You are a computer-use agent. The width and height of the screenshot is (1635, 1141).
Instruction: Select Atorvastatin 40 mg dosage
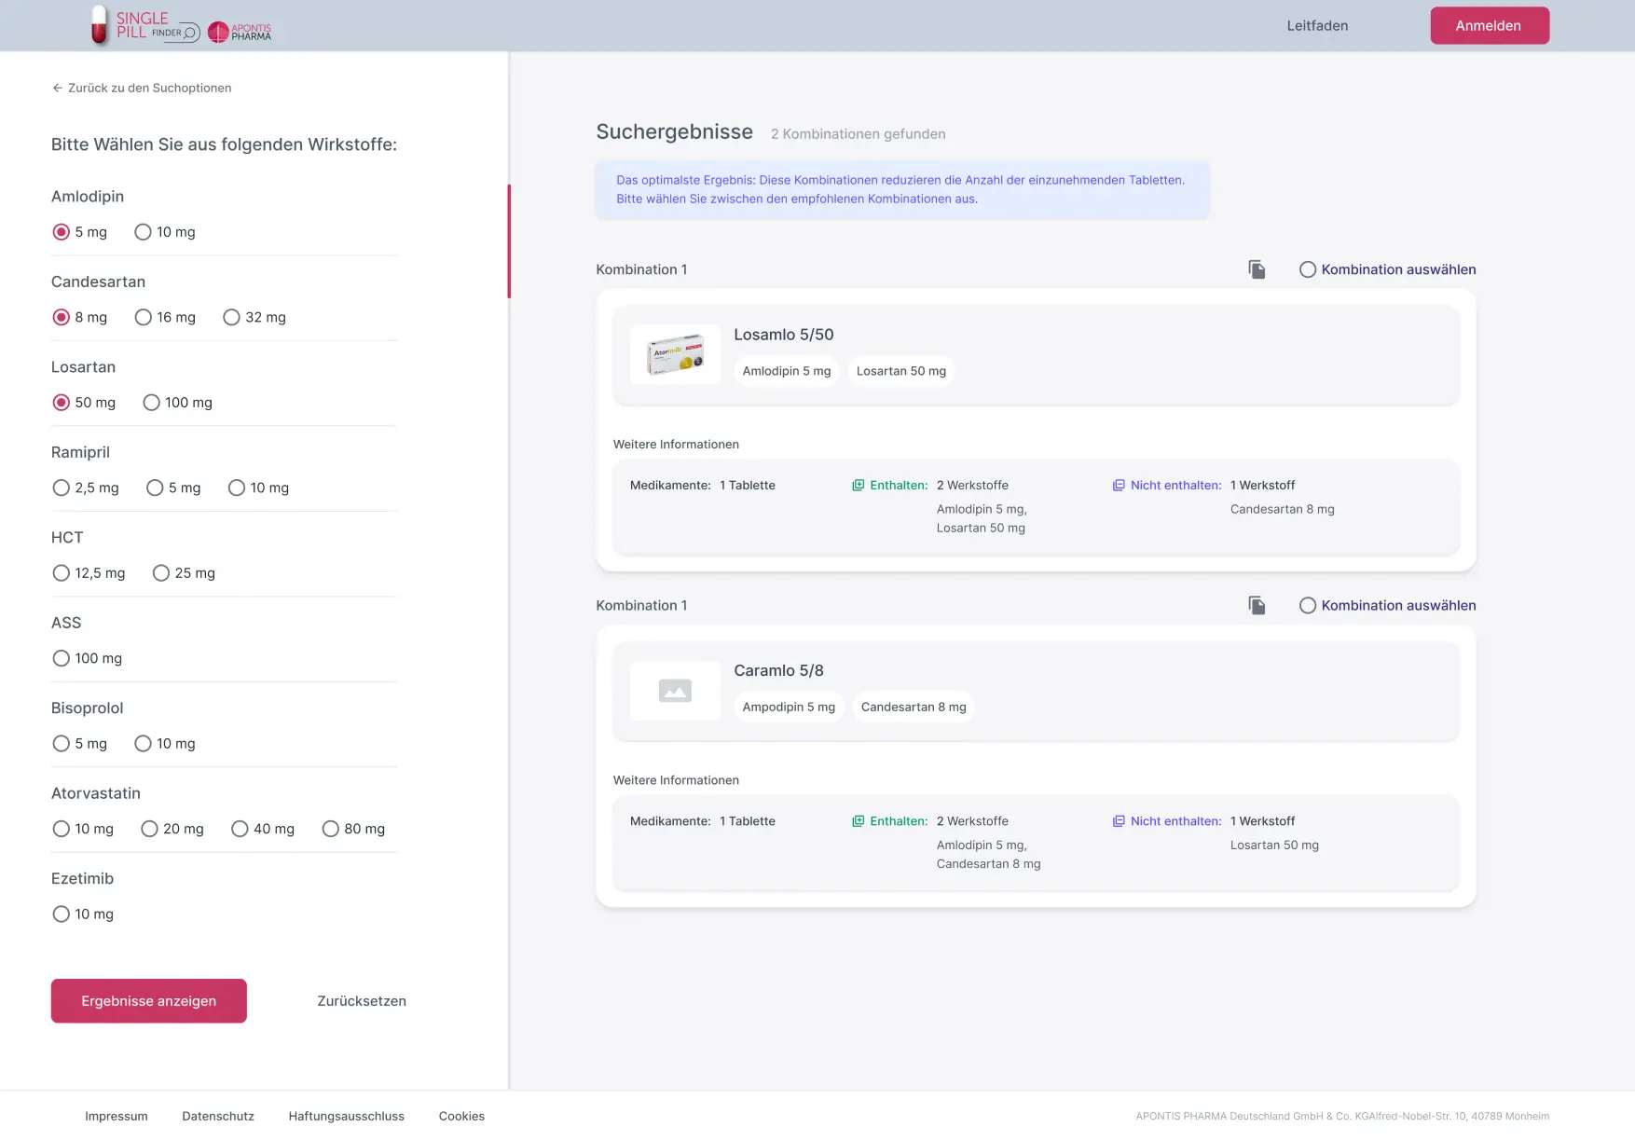click(240, 830)
